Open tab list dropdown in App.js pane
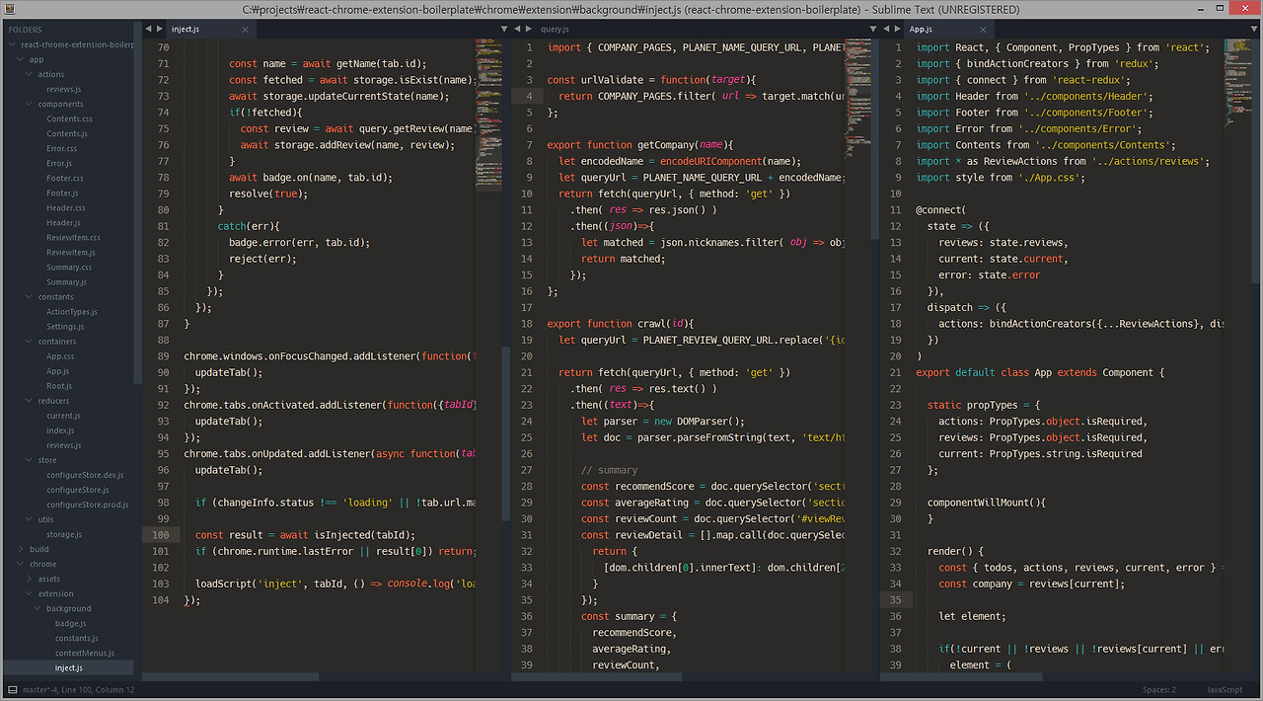Screen dimensions: 1263x701 (x=1253, y=30)
